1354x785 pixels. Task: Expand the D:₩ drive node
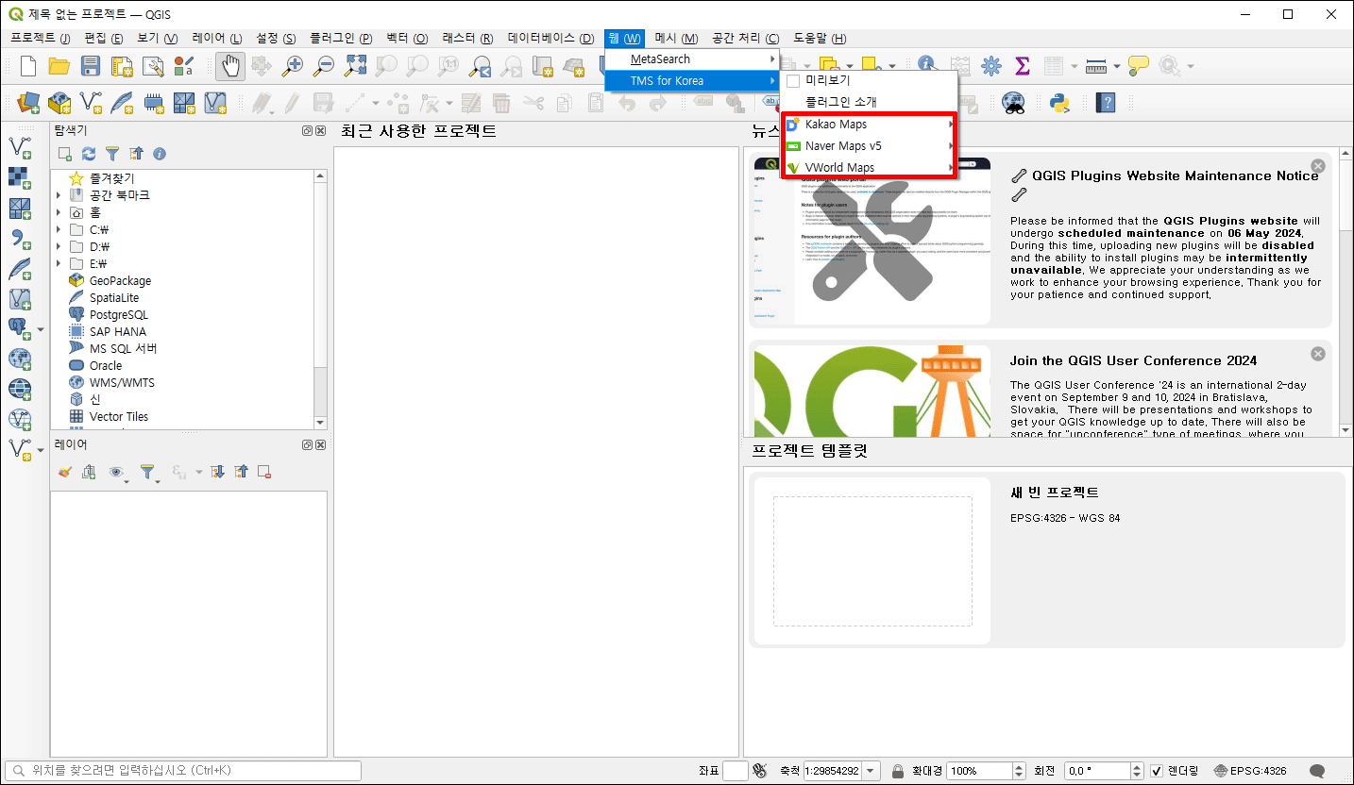[x=59, y=246]
